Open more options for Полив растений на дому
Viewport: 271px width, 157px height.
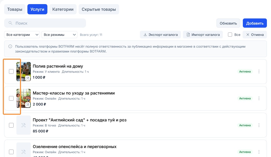click(x=259, y=71)
